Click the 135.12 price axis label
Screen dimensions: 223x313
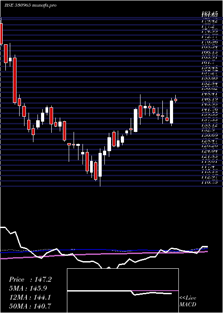tap(209, 125)
